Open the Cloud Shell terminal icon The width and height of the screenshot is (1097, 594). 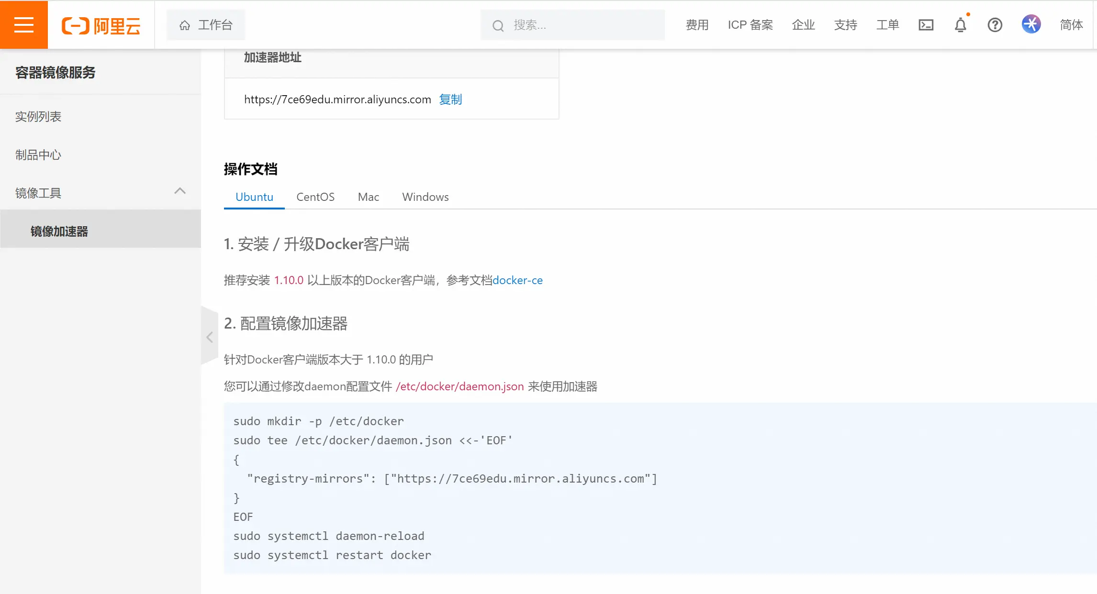pos(926,25)
